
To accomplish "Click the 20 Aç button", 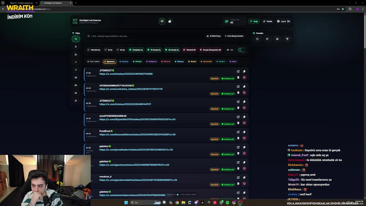I will (121, 50).
